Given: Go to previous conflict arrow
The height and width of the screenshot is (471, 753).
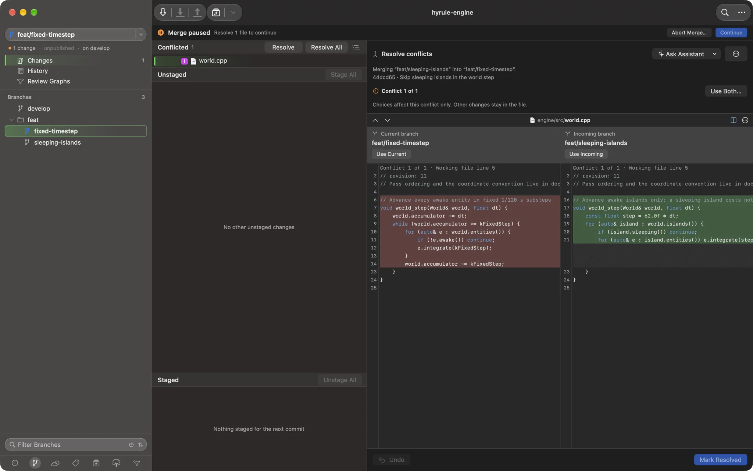Looking at the screenshot, I should (375, 120).
